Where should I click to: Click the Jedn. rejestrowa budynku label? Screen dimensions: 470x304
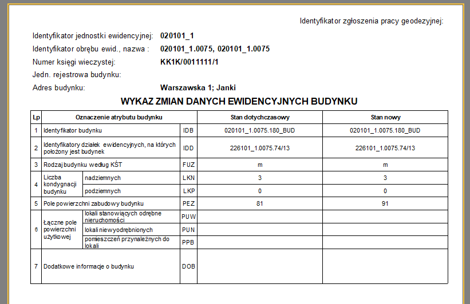pyautogui.click(x=77, y=75)
